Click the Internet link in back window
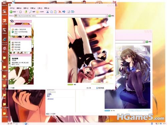 pos(50,99)
